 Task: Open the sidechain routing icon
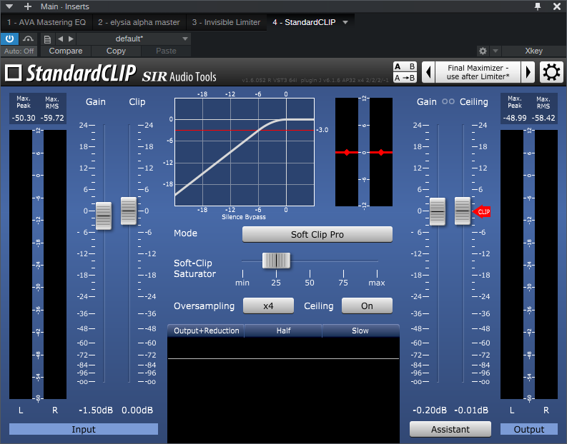tap(28, 39)
